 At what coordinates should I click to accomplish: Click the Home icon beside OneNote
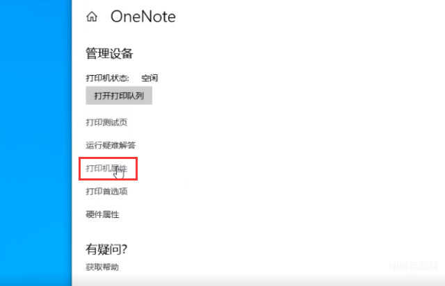coord(92,17)
